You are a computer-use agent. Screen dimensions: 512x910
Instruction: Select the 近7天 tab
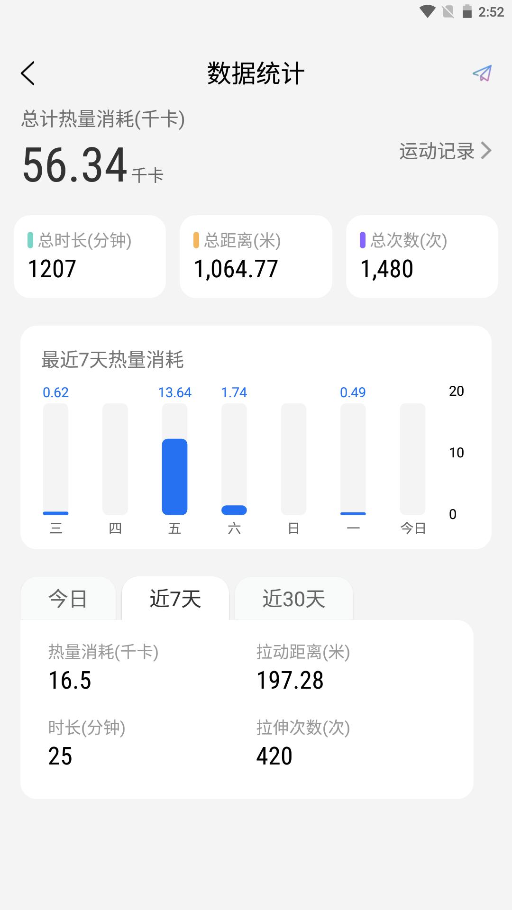pyautogui.click(x=175, y=599)
